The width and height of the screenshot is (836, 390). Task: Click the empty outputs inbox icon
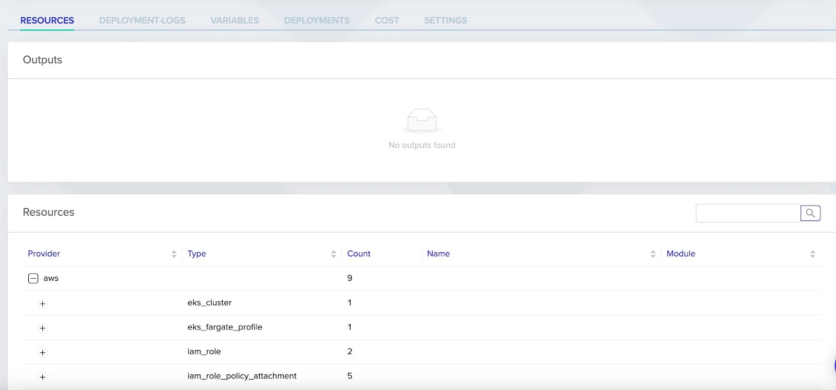422,121
